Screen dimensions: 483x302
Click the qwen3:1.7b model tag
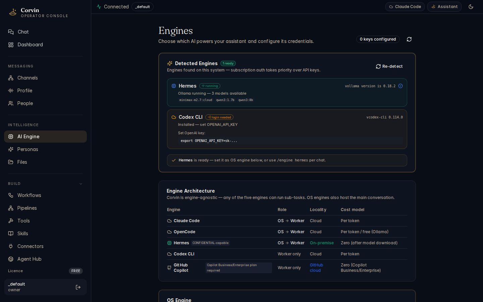[225, 100]
